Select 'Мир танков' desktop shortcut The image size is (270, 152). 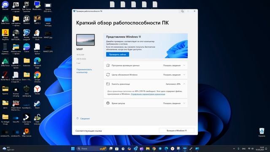[27, 133]
